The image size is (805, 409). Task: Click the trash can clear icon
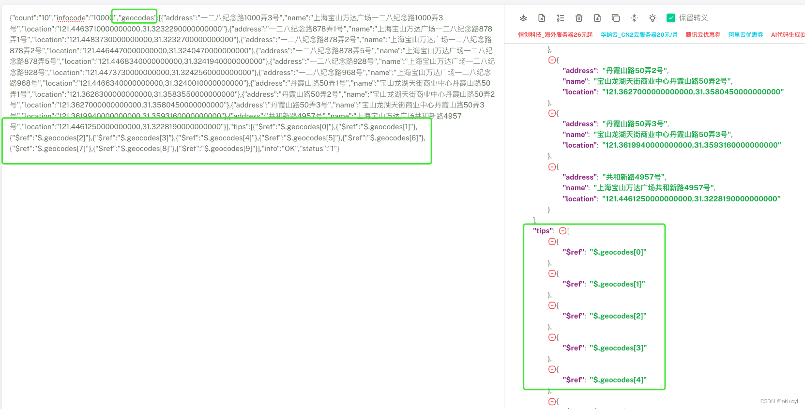[x=579, y=18]
